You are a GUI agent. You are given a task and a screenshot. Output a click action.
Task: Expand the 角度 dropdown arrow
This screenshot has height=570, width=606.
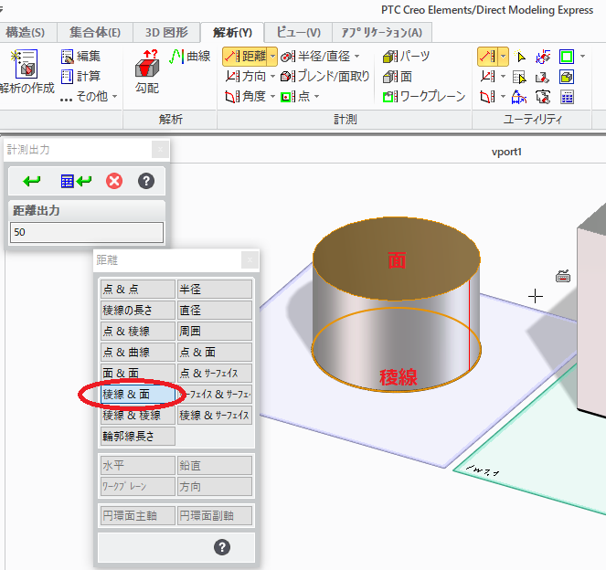(x=273, y=96)
